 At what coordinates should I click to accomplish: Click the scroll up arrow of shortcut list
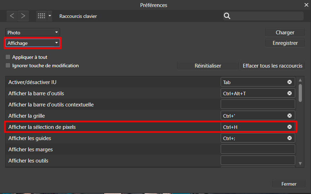click(x=300, y=80)
